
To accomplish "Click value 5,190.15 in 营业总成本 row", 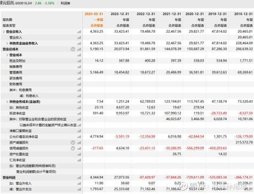I will click(x=97, y=49).
